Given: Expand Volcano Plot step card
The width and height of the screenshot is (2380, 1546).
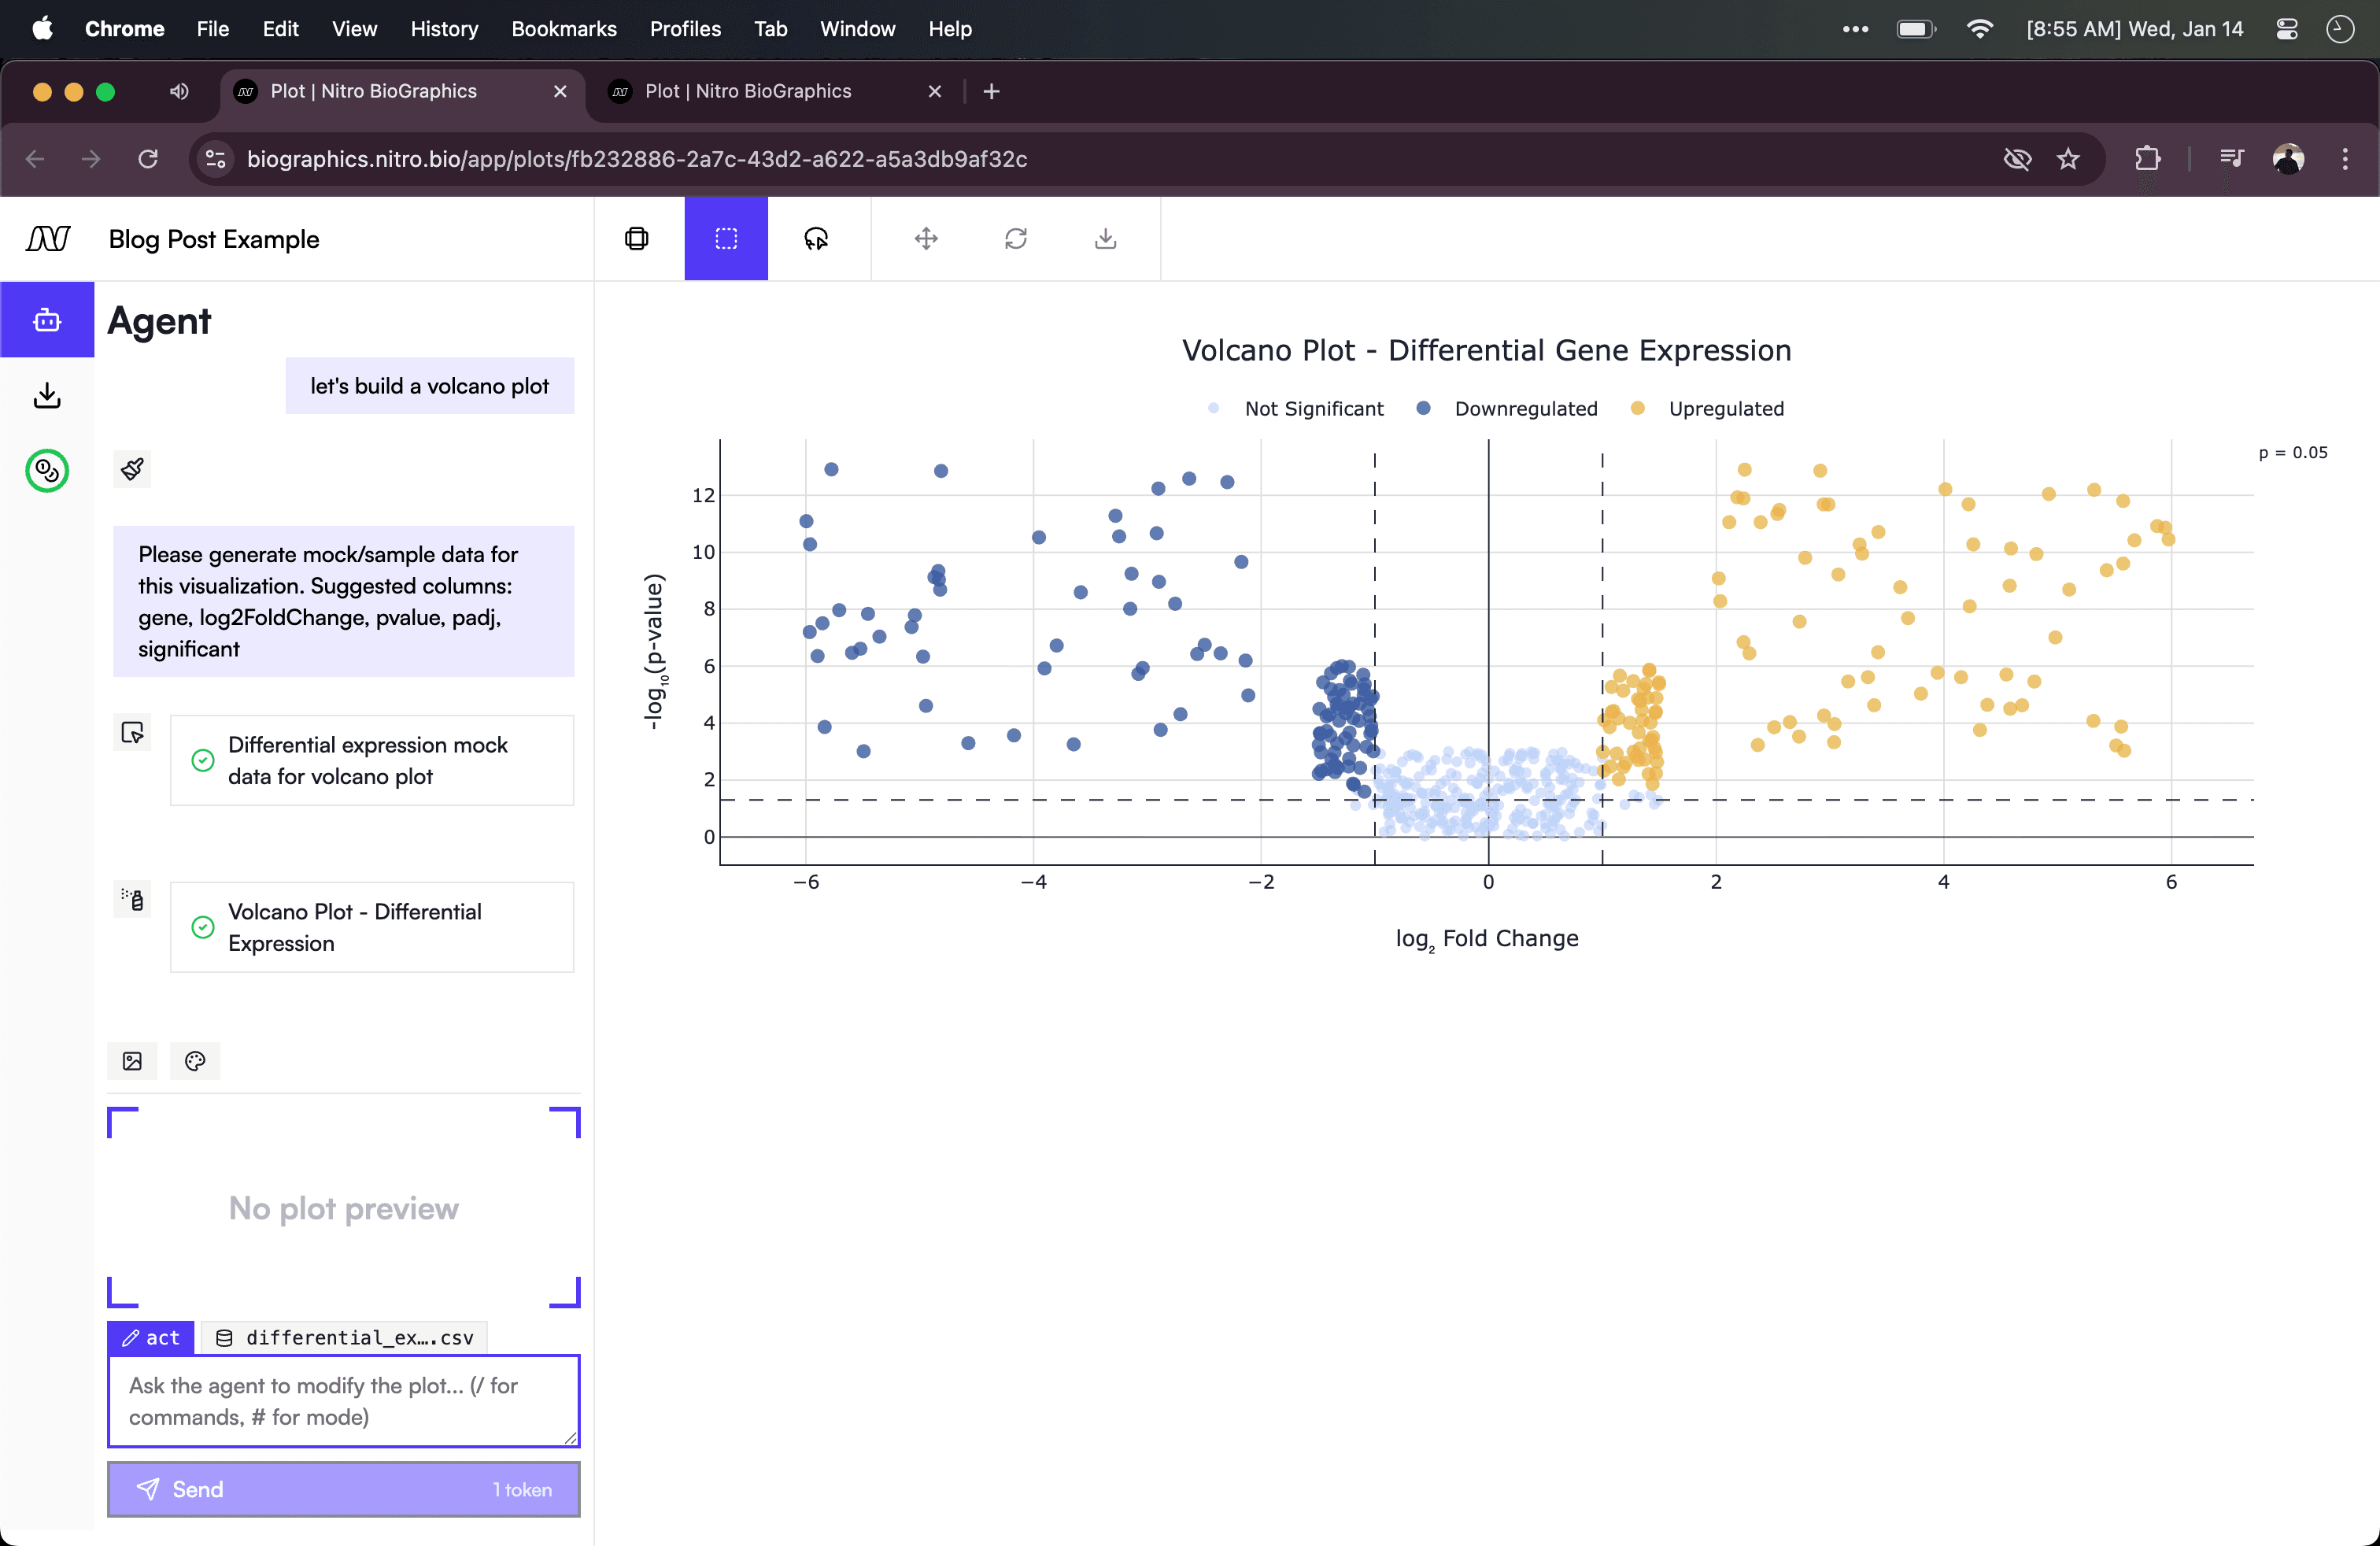Looking at the screenshot, I should pyautogui.click(x=371, y=928).
